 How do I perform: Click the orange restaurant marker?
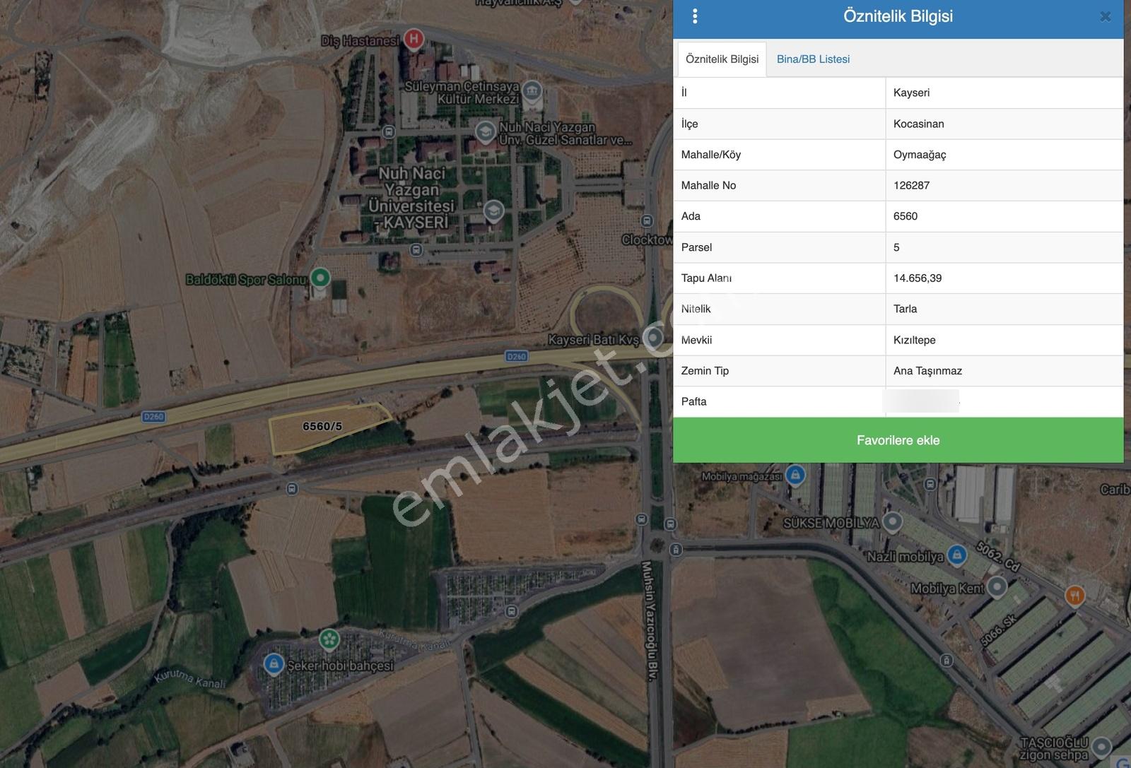point(1074,596)
